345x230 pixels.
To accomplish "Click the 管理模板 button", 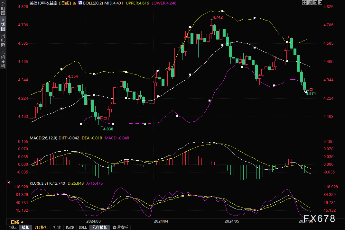I will click(x=120, y=227).
